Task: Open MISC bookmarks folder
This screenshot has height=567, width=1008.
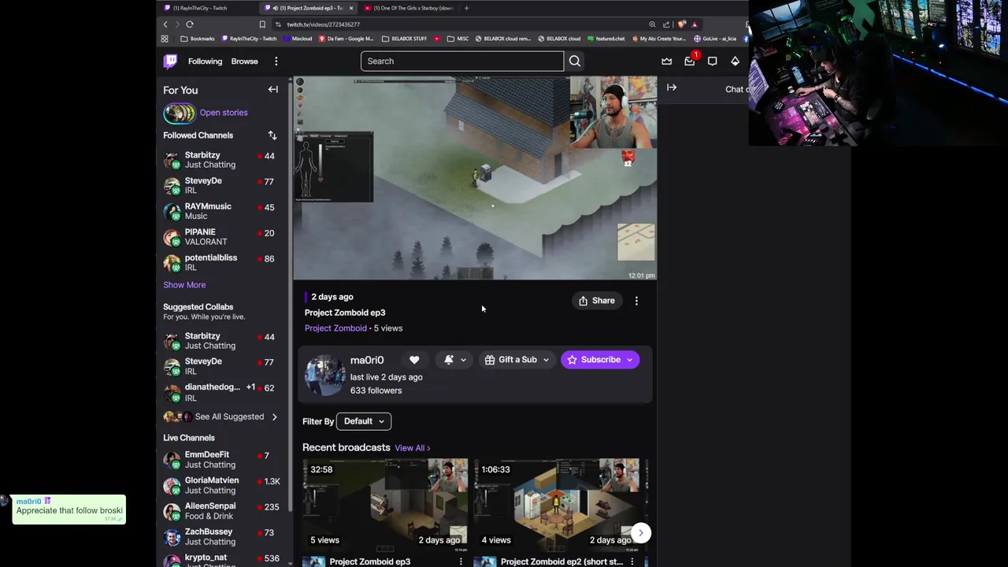Action: 458,39
